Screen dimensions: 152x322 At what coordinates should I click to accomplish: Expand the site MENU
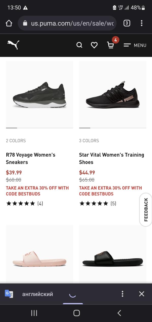135,45
